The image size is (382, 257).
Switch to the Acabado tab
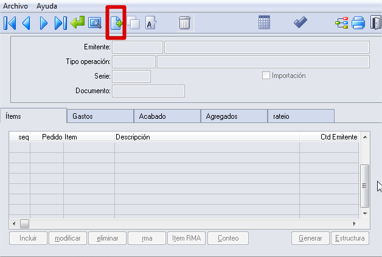click(x=167, y=116)
